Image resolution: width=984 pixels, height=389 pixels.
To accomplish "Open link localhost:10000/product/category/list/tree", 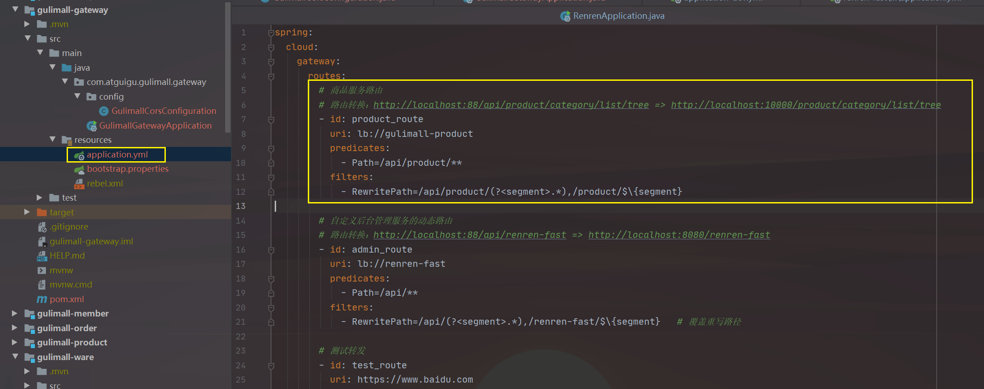I will pyautogui.click(x=806, y=105).
